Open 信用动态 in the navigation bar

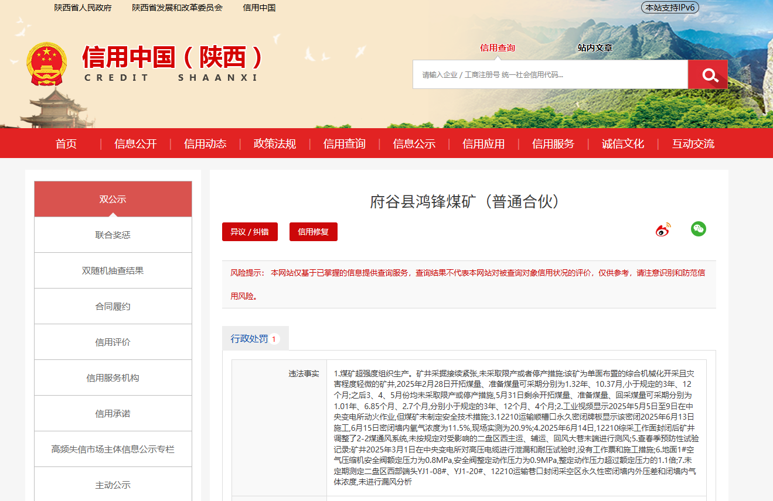205,144
